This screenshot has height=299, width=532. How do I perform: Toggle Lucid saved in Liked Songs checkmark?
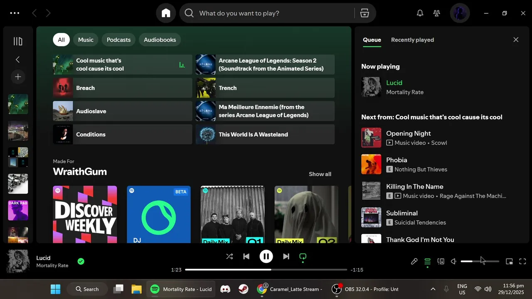(x=81, y=261)
